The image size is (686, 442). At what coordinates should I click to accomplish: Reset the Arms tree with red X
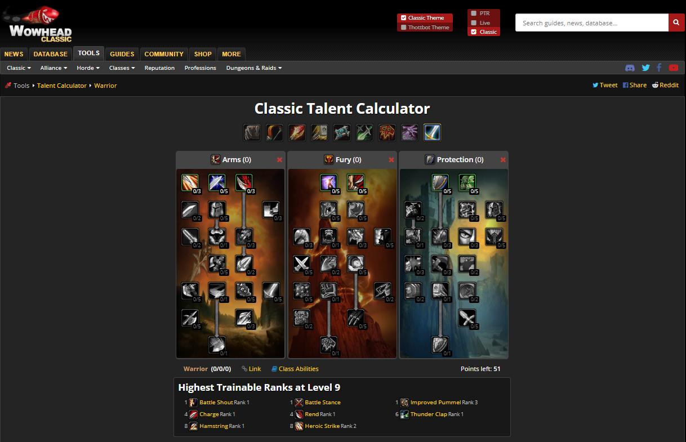pyautogui.click(x=279, y=160)
